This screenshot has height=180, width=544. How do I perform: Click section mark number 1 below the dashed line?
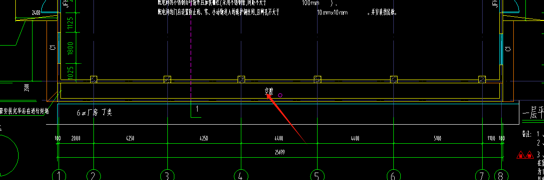[x=197, y=109]
